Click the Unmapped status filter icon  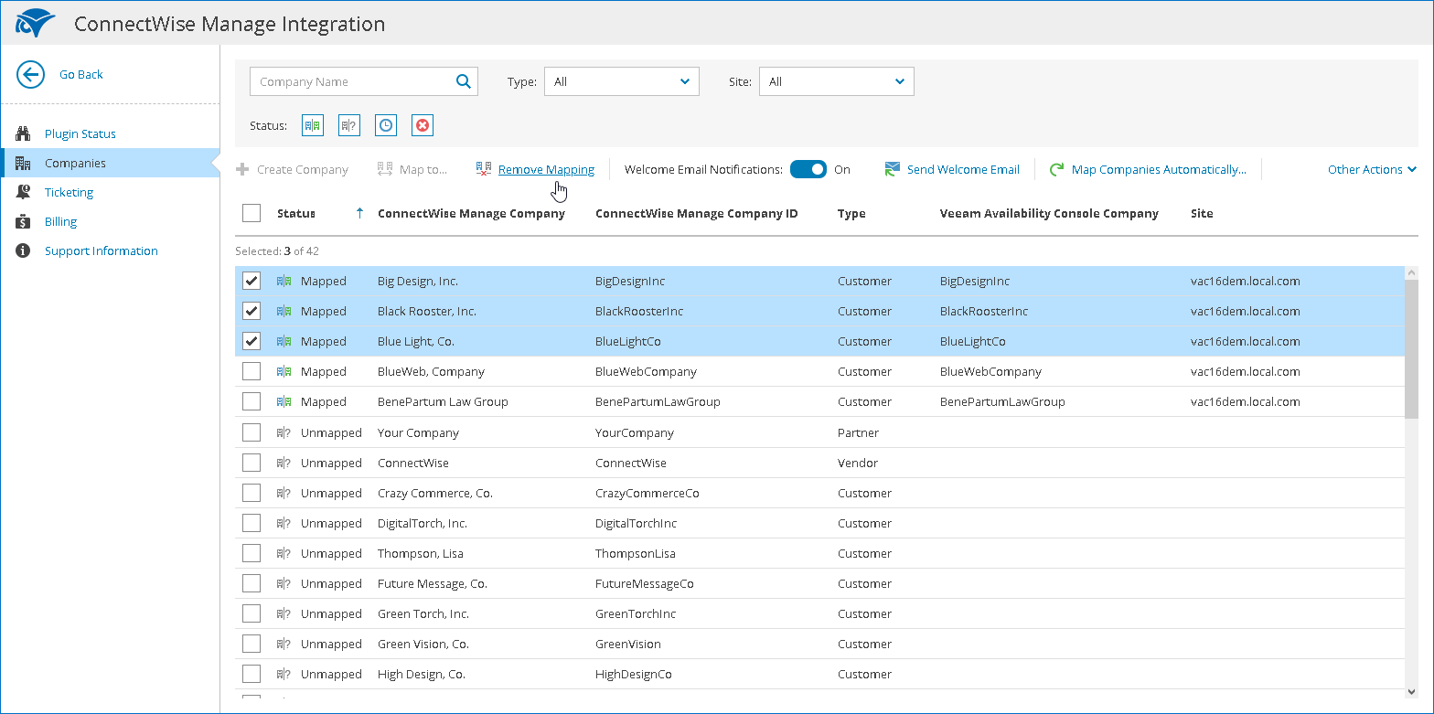tap(349, 126)
